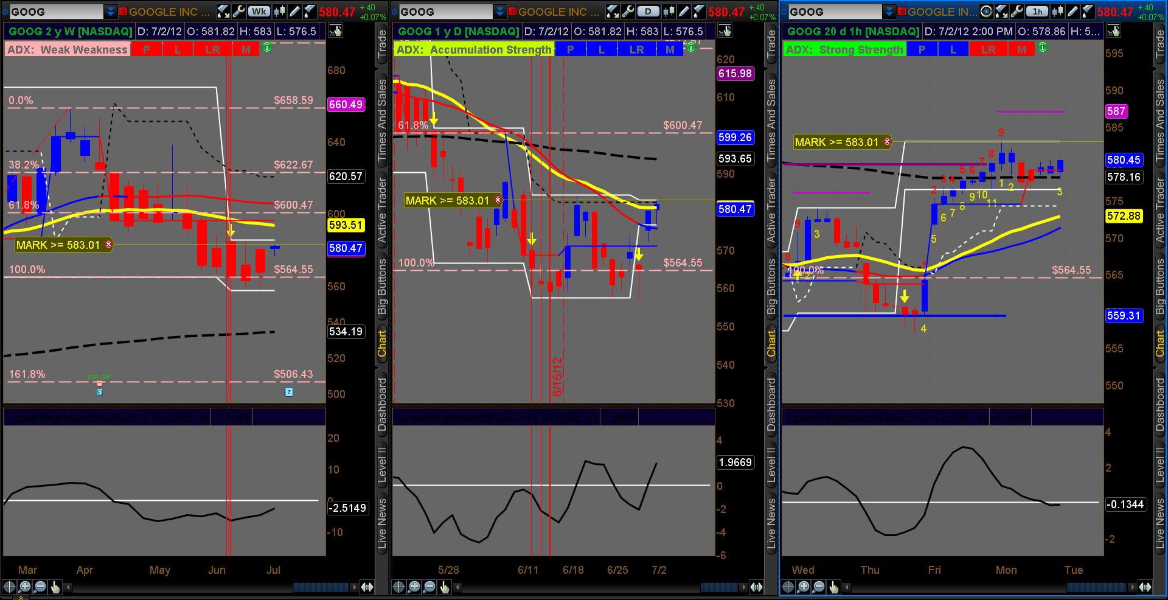
Task: Open the Wk timeframe selector
Action: 259,11
